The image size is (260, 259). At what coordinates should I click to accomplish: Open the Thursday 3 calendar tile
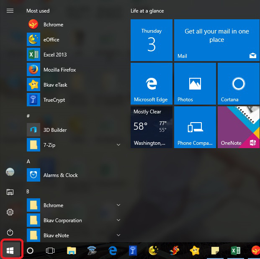[152, 40]
